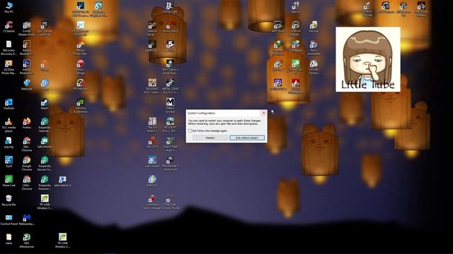Select the Kaspersky Password Manager icon

45,183
